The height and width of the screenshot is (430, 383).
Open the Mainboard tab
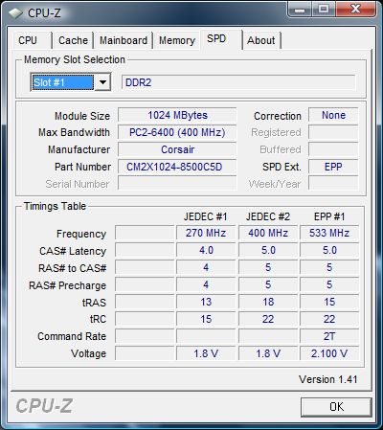pos(124,40)
